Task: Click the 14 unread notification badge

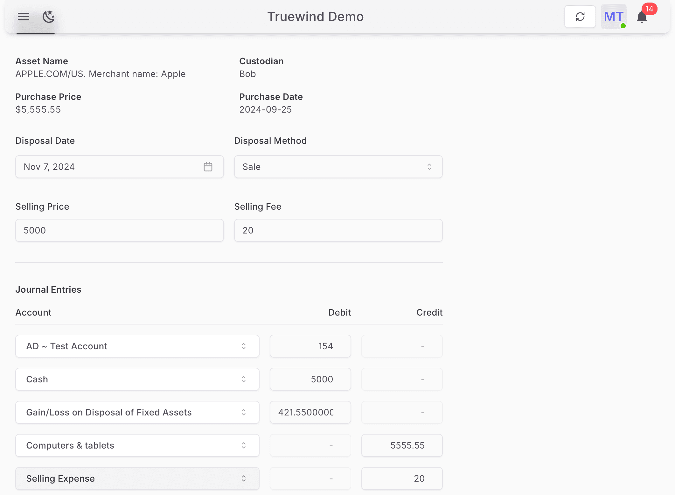Action: [650, 9]
